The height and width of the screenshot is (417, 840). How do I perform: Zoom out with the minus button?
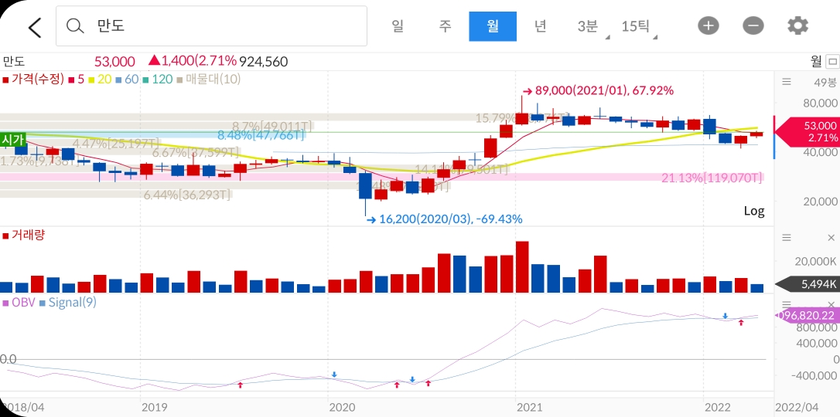(753, 25)
